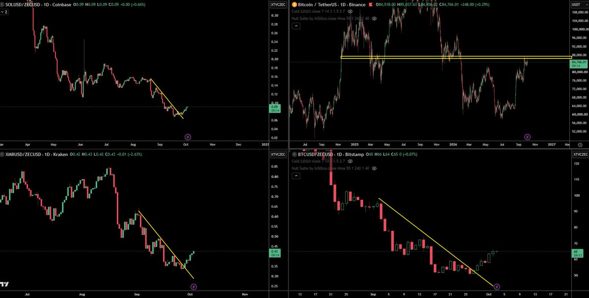589x298 pixels.
Task: Click the lightning icon in the SOLUSD/ZECUSD chart
Action: pos(187,136)
